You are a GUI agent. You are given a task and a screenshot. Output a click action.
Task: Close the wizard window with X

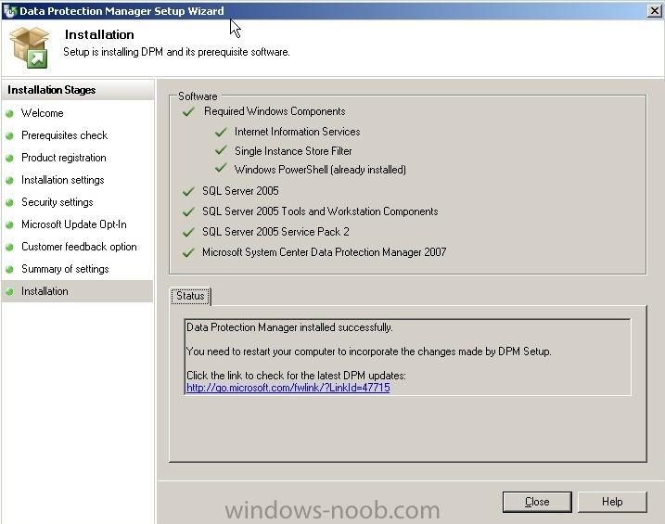[x=655, y=11]
